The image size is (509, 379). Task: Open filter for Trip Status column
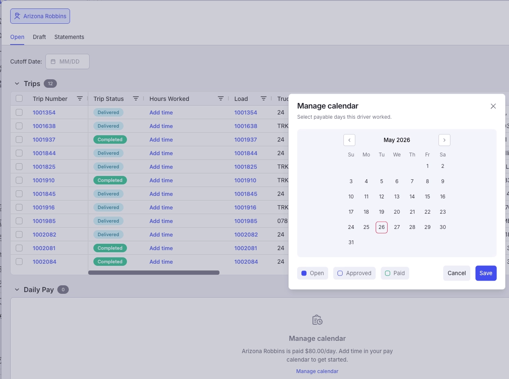[x=136, y=98]
